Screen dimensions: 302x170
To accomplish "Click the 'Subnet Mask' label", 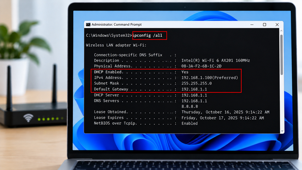I will pos(106,83).
